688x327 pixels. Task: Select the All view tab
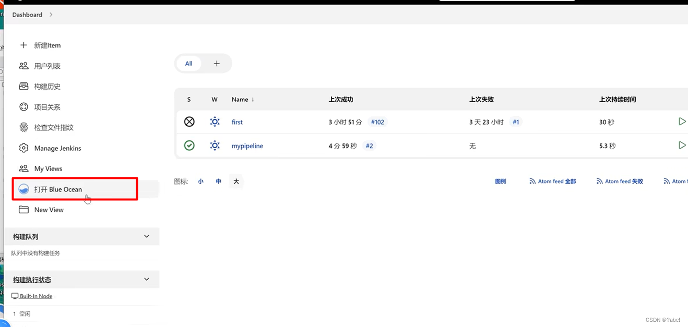[189, 64]
